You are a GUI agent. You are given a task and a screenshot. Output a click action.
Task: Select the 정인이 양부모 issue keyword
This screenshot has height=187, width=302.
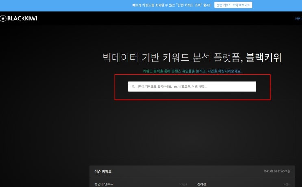104,184
